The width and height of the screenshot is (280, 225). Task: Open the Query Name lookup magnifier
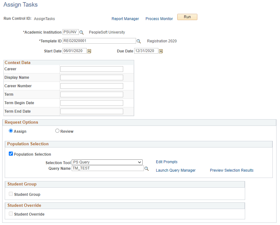click(146, 169)
